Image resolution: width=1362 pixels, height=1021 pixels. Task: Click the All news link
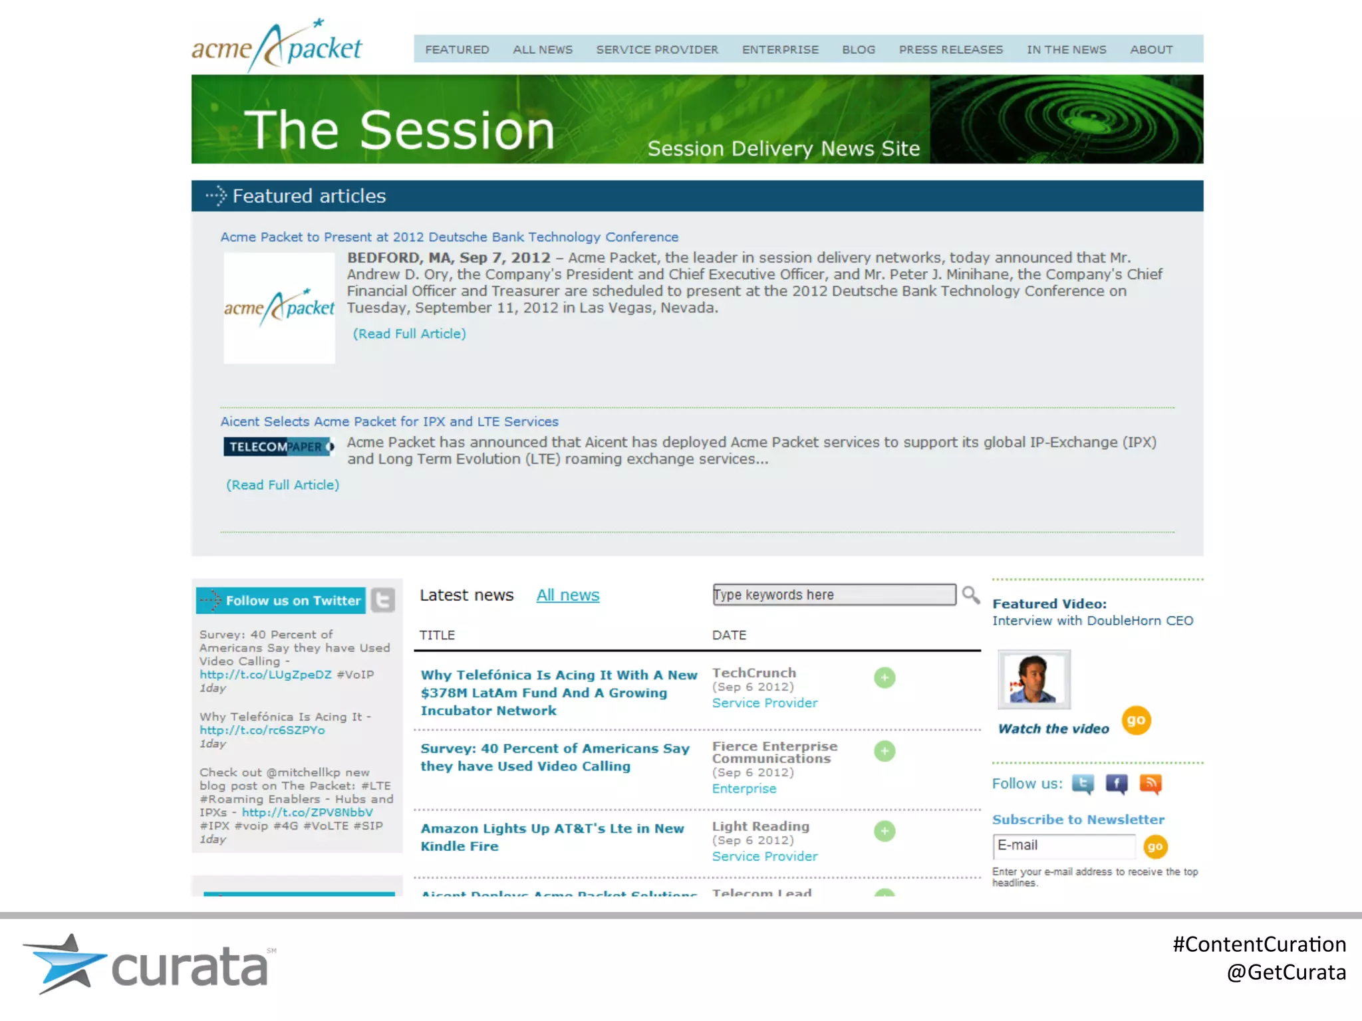coord(568,595)
